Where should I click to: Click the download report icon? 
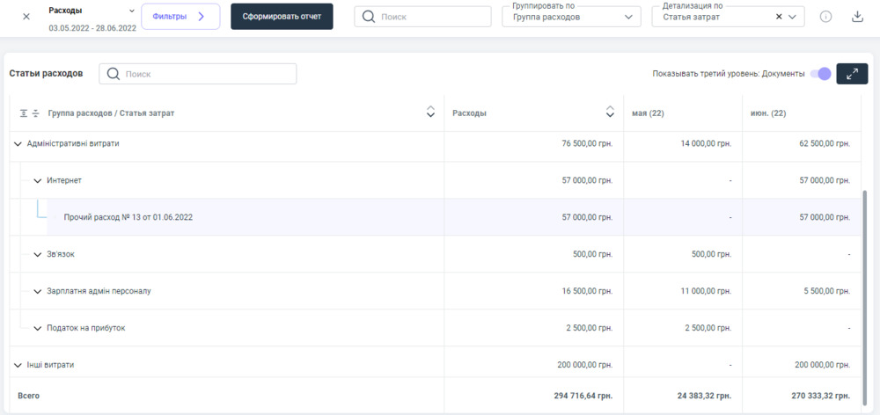tap(857, 17)
